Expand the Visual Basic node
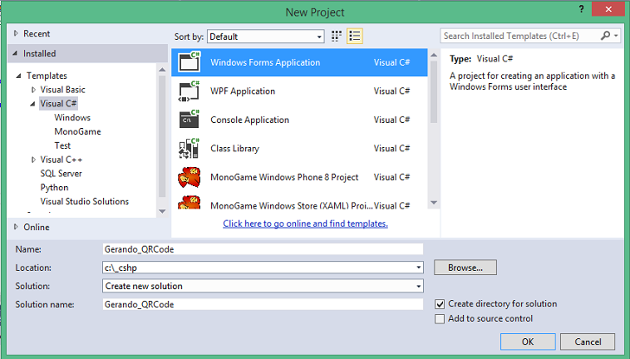Screen dimensions: 630x359 34,90
